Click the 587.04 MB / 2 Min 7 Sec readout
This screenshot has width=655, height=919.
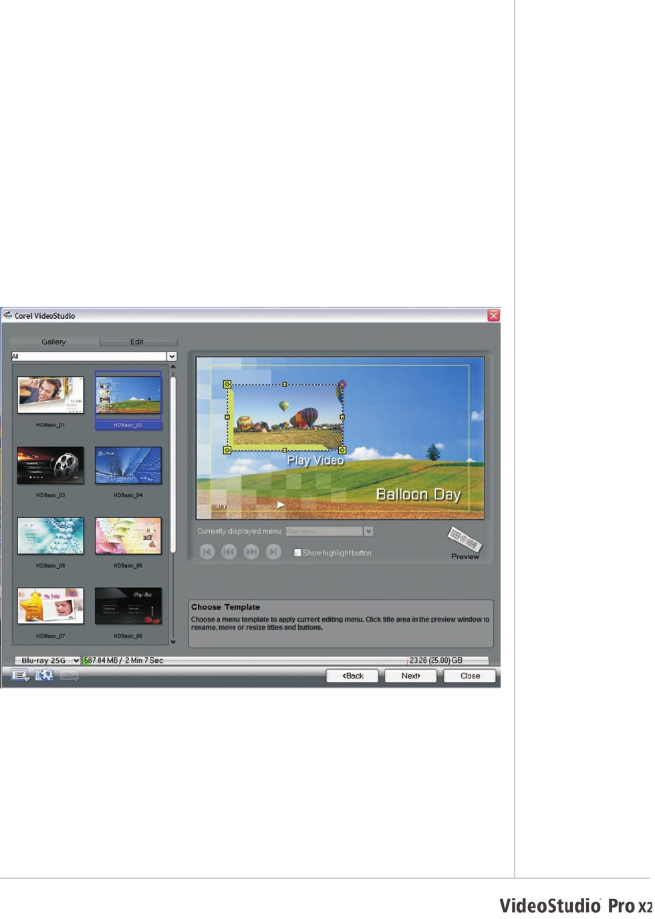tap(124, 660)
